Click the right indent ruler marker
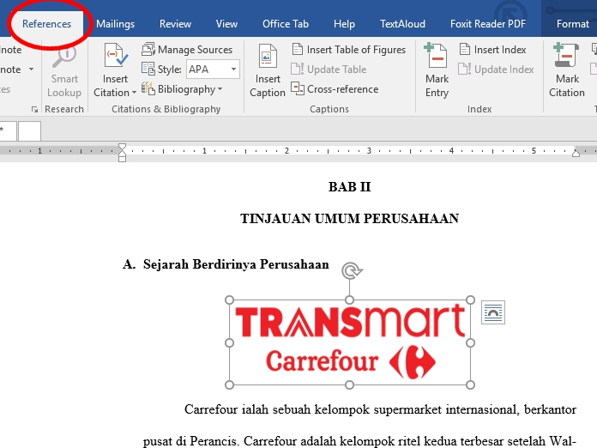597x448 pixels. (x=576, y=153)
